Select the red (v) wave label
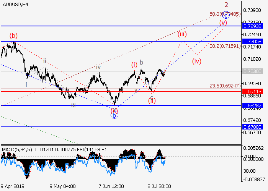 click(x=223, y=23)
